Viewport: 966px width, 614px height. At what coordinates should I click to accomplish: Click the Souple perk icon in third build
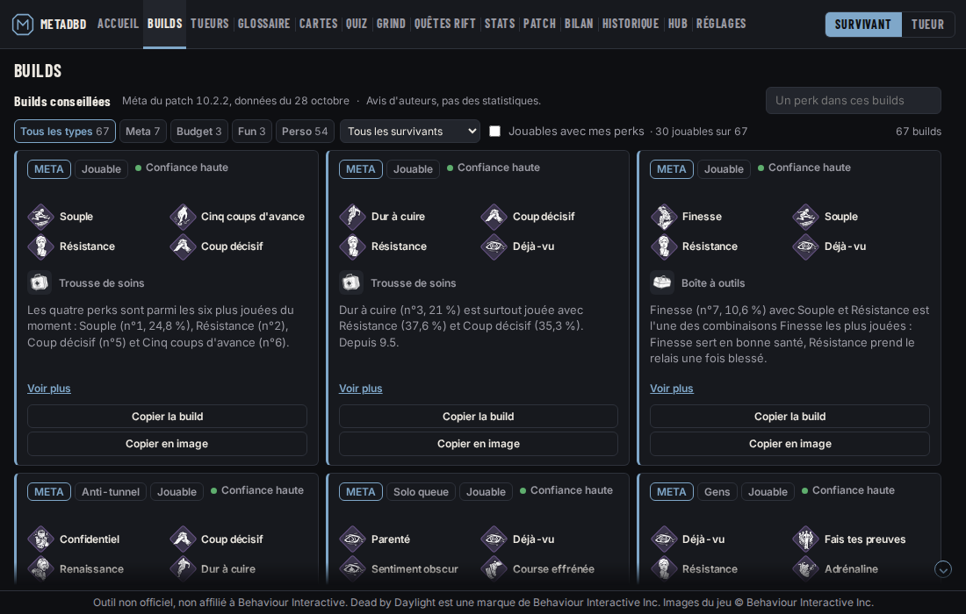806,217
